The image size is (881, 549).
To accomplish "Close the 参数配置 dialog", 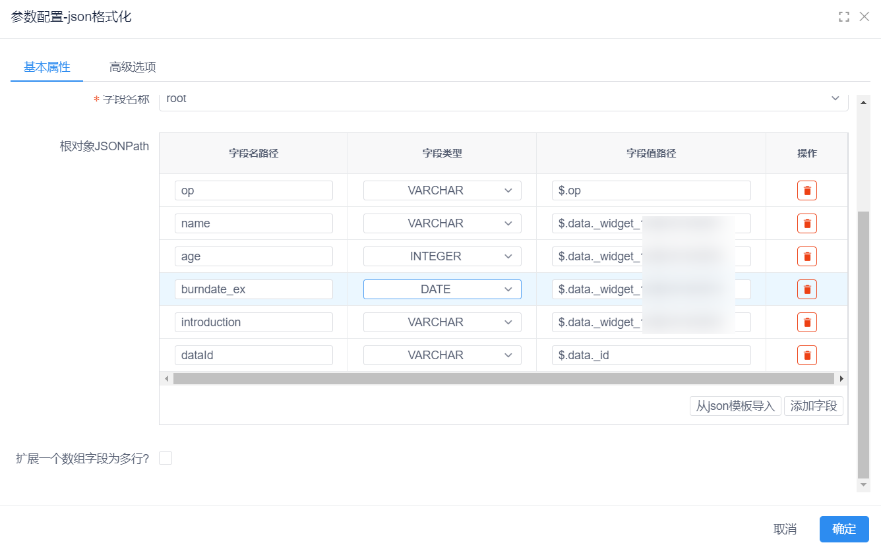I will click(x=864, y=17).
